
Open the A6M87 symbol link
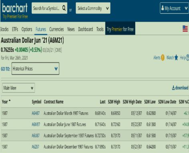[36, 124]
